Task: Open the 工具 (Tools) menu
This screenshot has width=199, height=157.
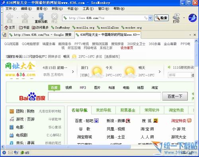Action: pyautogui.click(x=88, y=9)
